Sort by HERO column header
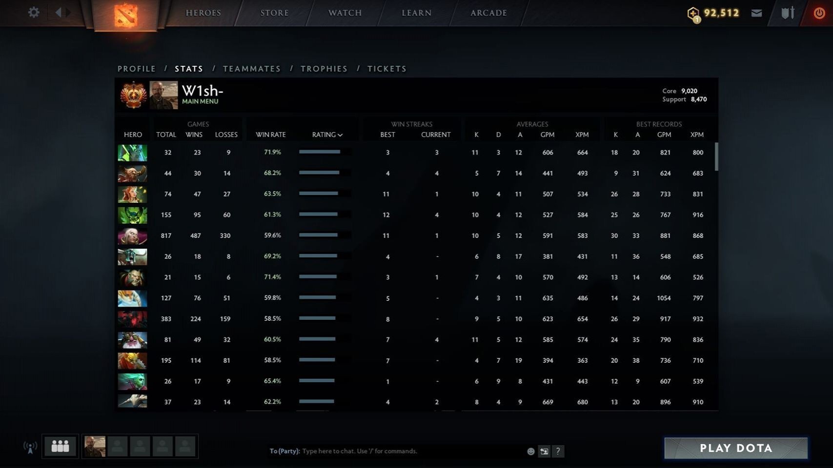Screen dimensions: 833x468 click(x=133, y=135)
